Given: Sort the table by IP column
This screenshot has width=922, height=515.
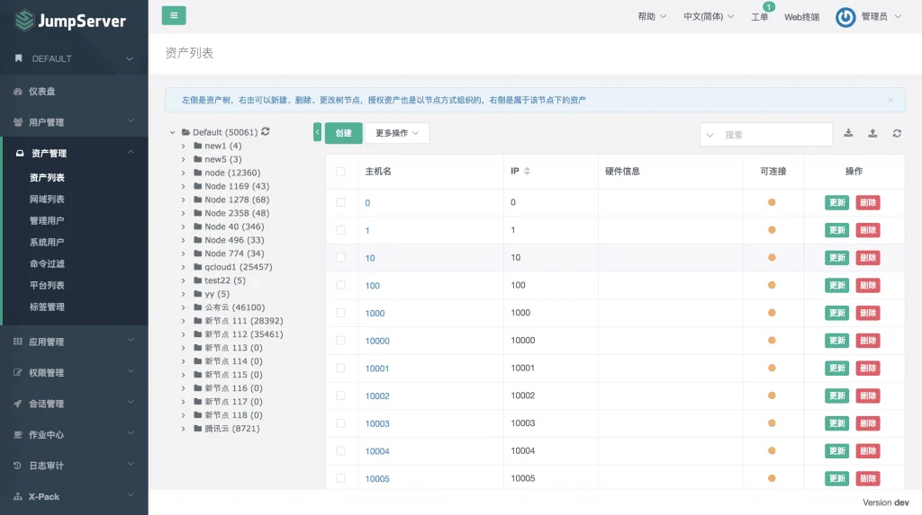Looking at the screenshot, I should [x=528, y=171].
